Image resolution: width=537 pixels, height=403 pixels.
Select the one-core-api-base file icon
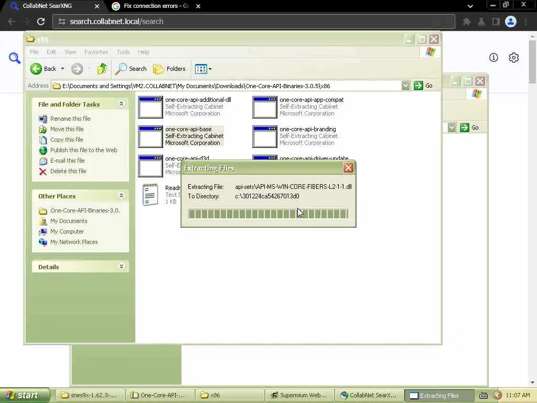coord(151,137)
